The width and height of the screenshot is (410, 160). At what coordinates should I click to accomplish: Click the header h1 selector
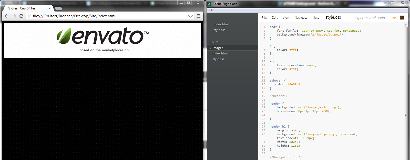[x=278, y=127]
